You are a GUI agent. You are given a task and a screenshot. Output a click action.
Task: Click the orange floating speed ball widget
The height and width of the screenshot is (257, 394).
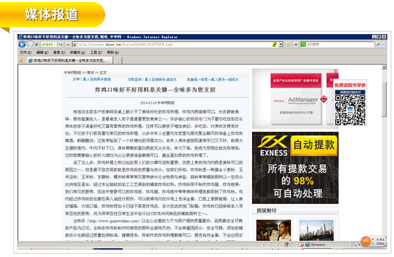pyautogui.click(x=367, y=242)
